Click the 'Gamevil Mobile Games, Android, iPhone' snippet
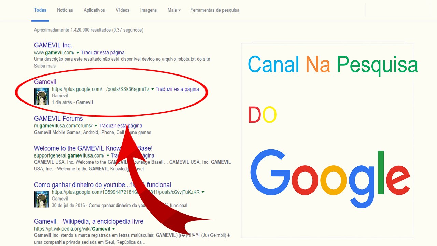The image size is (437, 246). click(93, 132)
